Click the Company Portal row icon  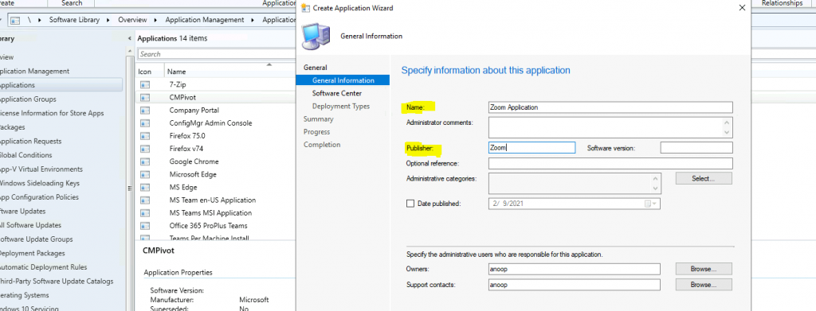pos(145,110)
